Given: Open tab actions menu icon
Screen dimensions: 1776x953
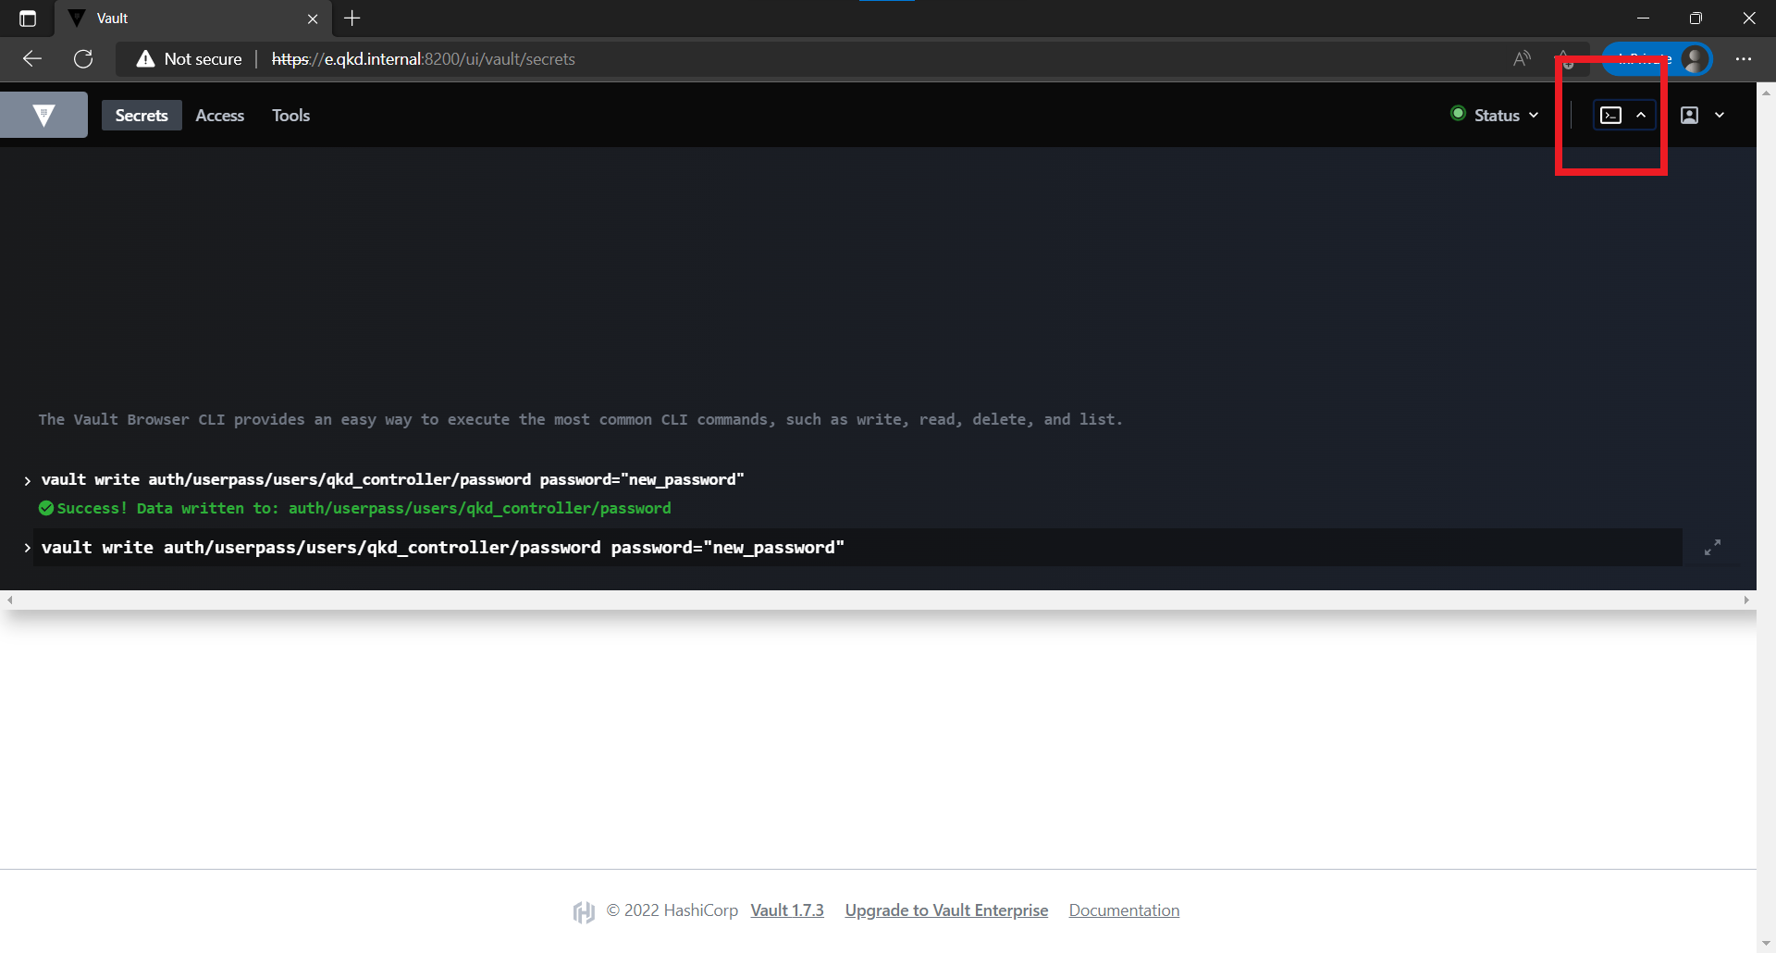Looking at the screenshot, I should [28, 19].
